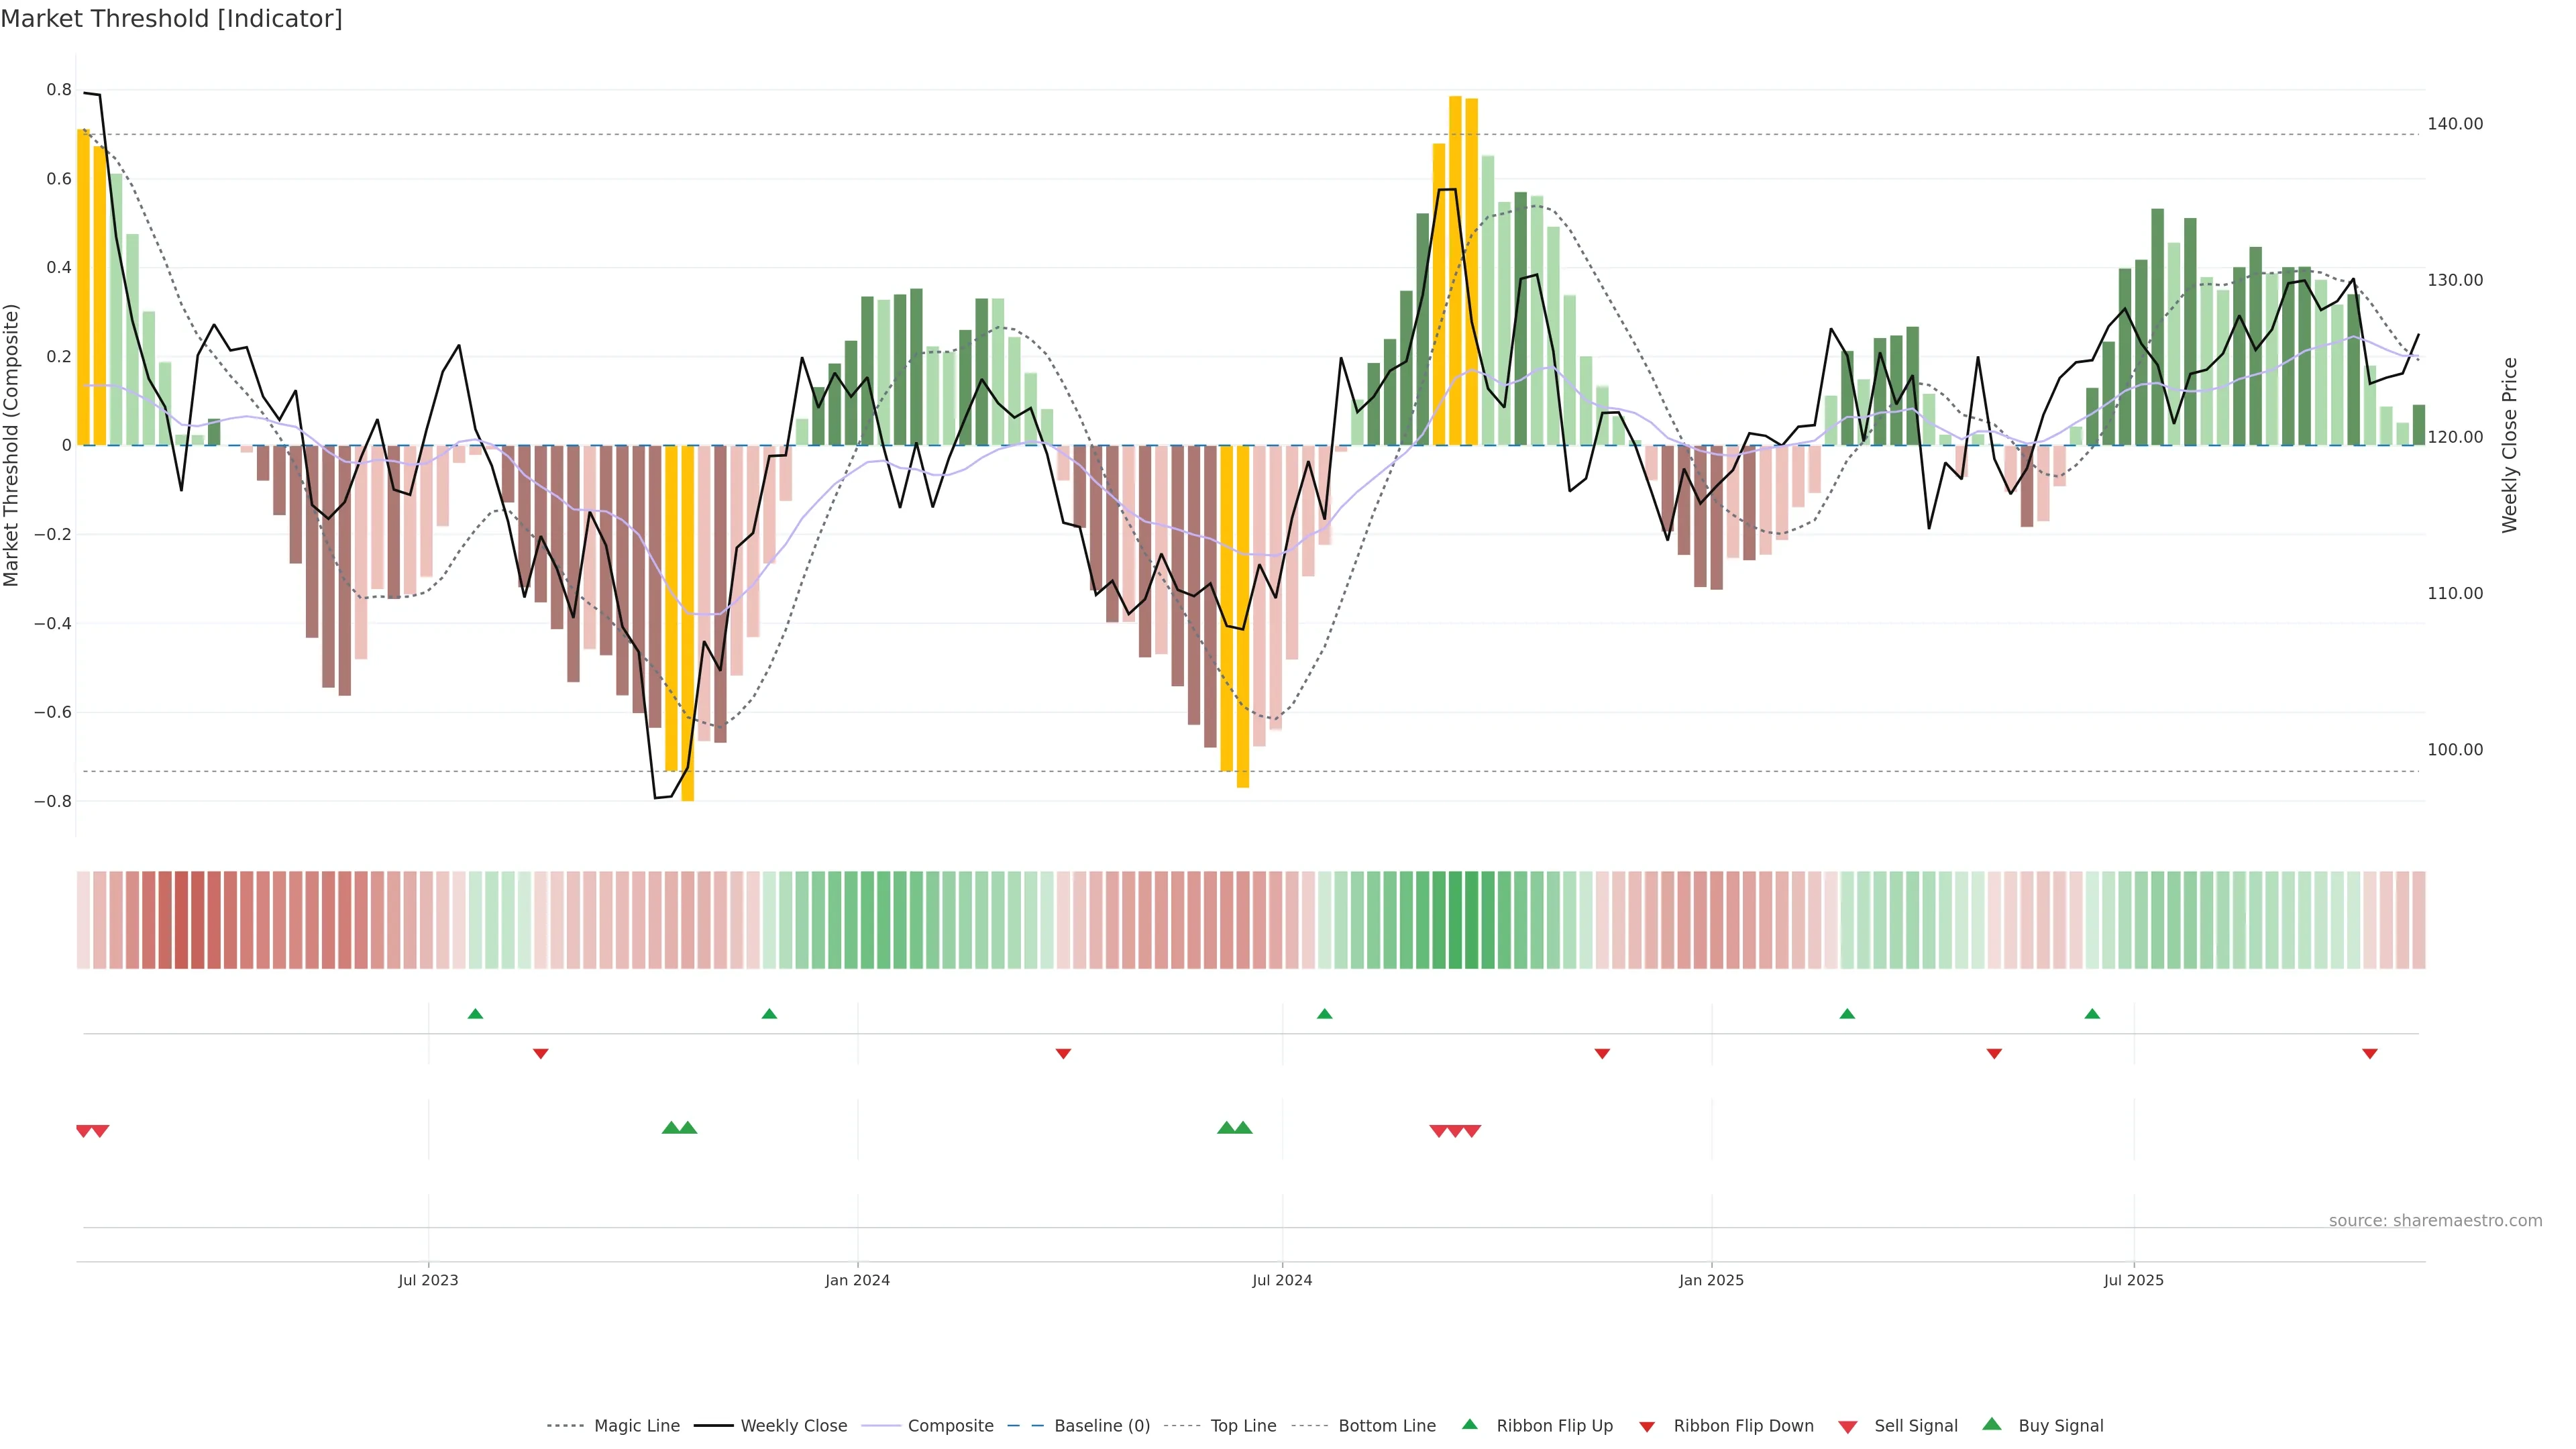Click the Ribbon Flip Up triangle just before Jul 2025
2576x1449 pixels.
click(x=2092, y=1014)
